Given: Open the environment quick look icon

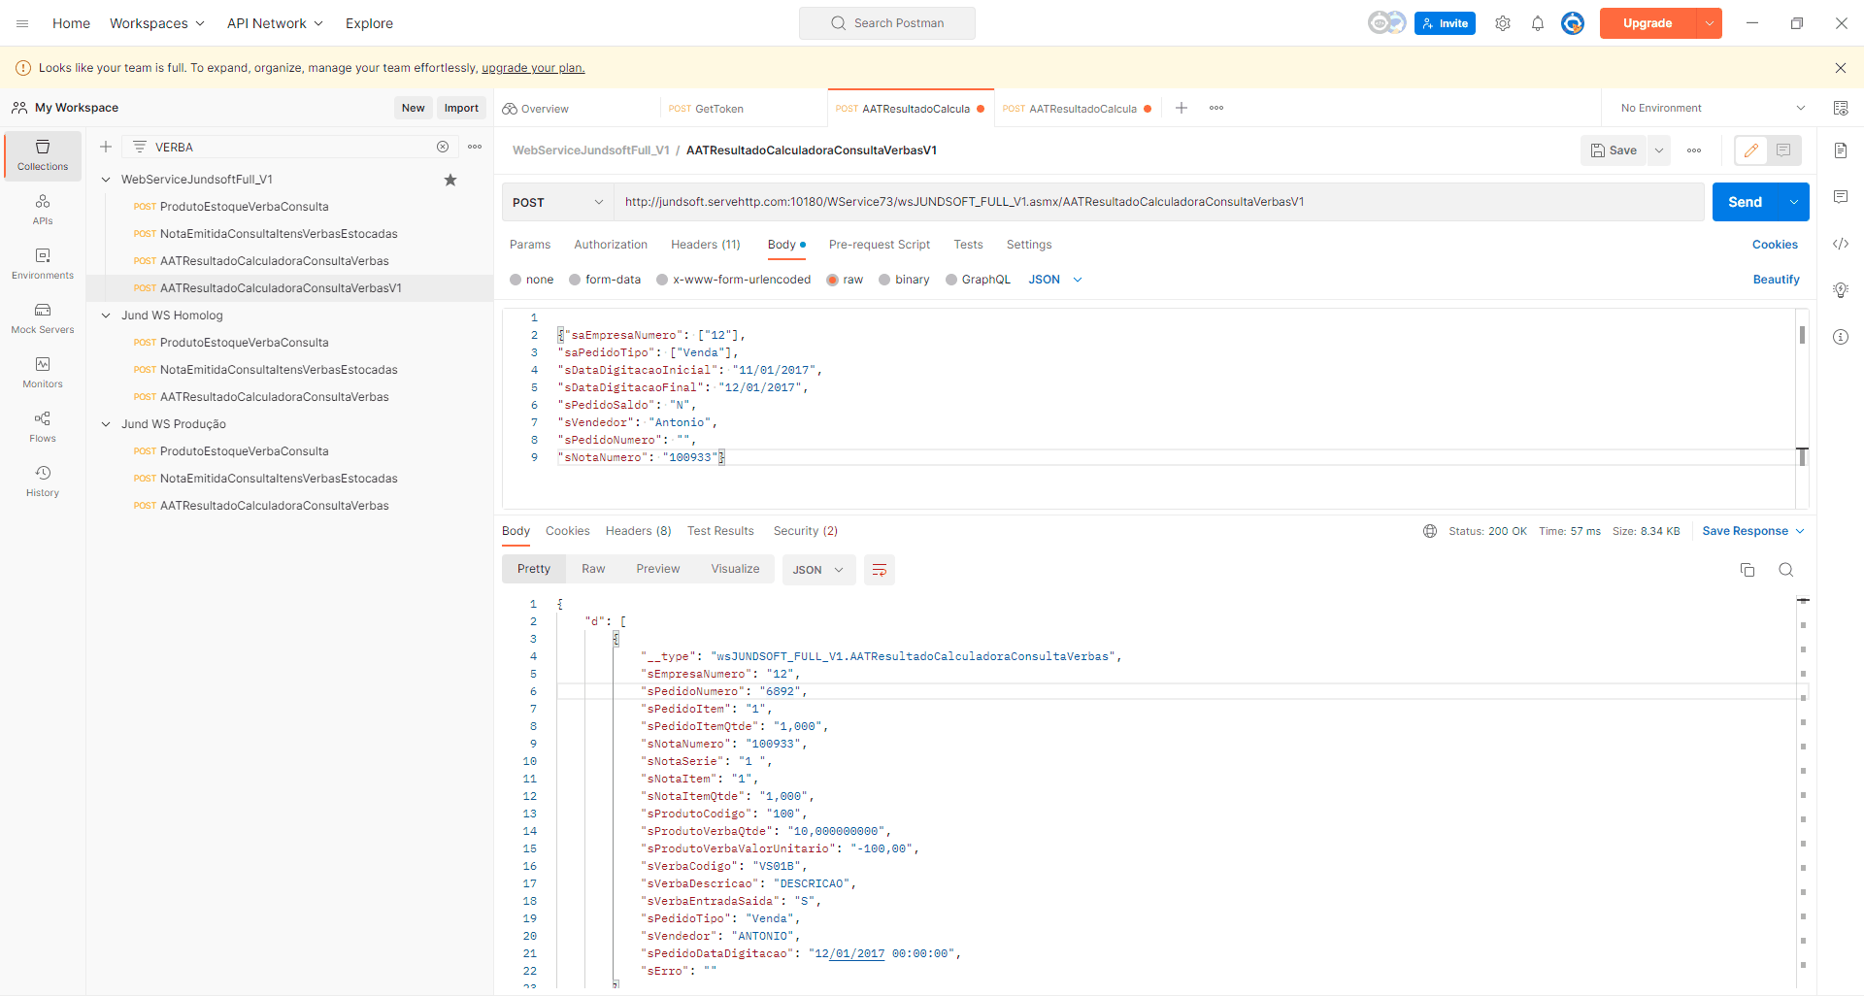Looking at the screenshot, I should 1841,108.
